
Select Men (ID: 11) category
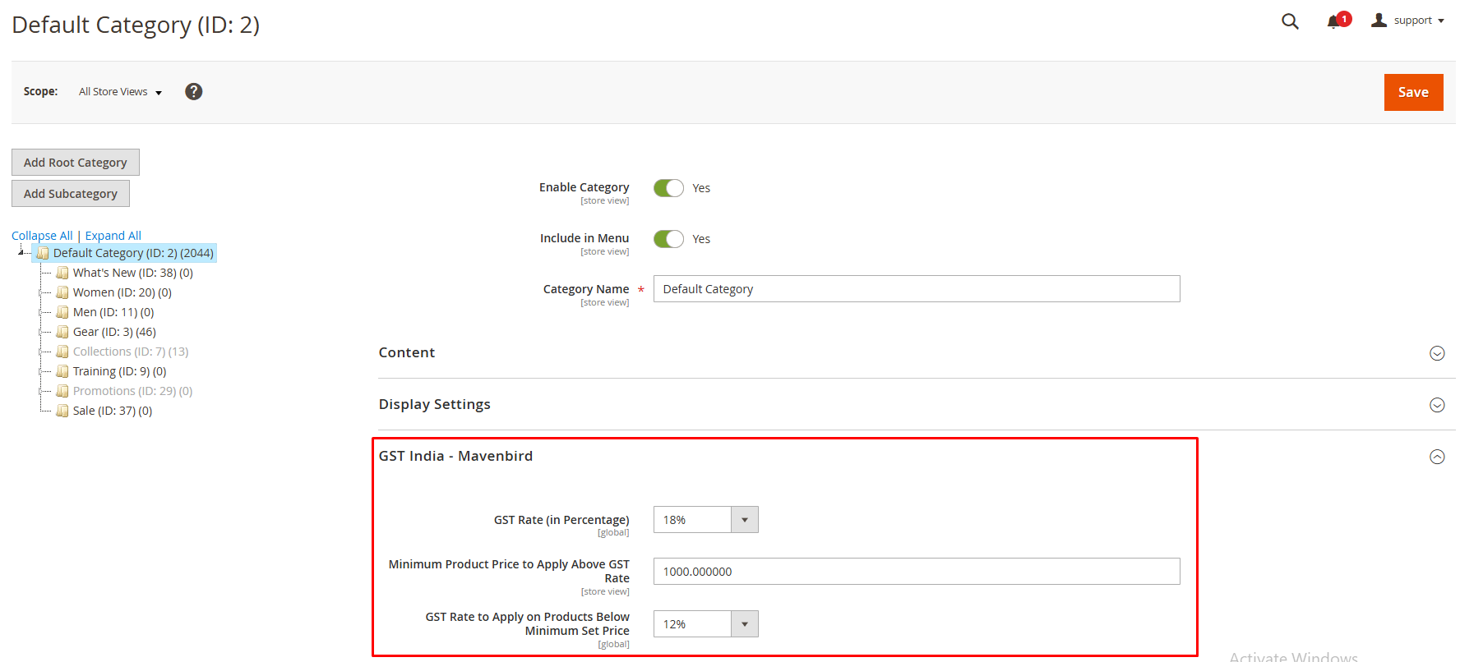(113, 312)
